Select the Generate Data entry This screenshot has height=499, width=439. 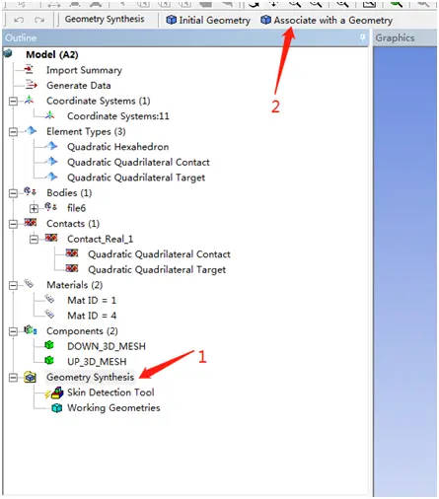pos(79,86)
